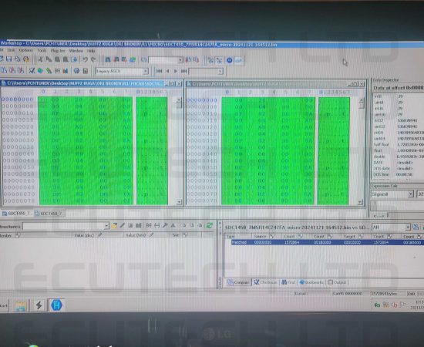The image size is (424, 347).
Task: Click the Hex Workshop icon in the taskbar
Action: pos(56,305)
